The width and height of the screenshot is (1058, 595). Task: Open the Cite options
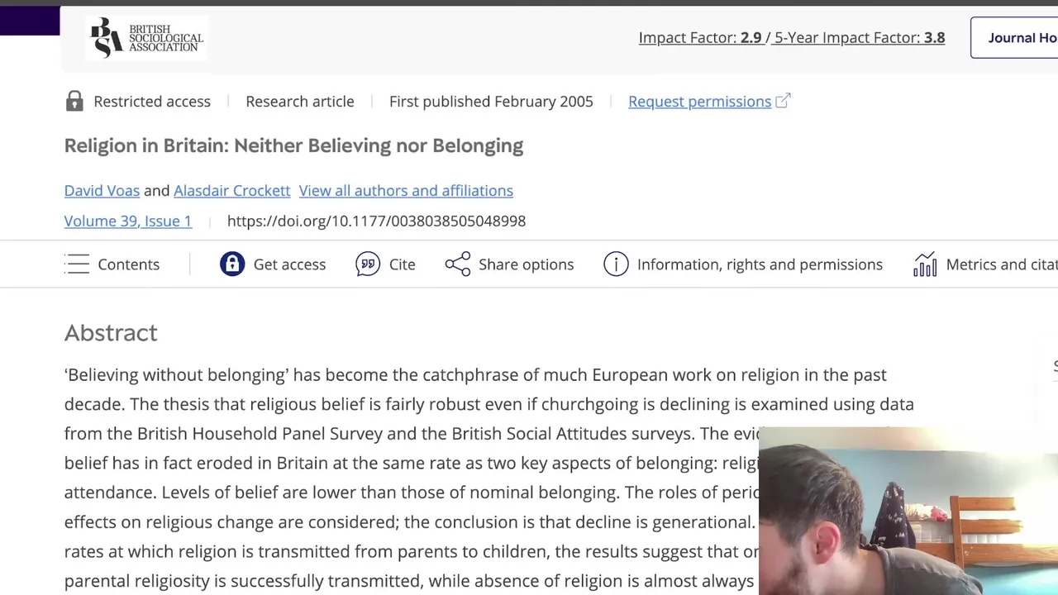click(402, 264)
